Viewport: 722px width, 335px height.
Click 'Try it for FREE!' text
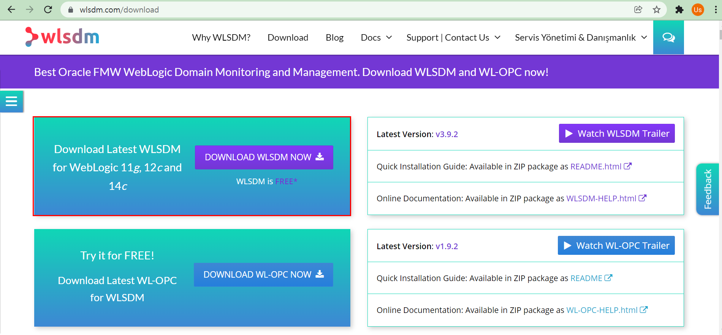[x=117, y=256]
